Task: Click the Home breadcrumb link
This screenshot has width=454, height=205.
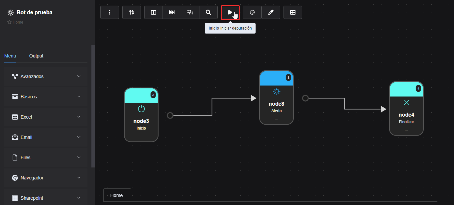Action: (x=18, y=22)
